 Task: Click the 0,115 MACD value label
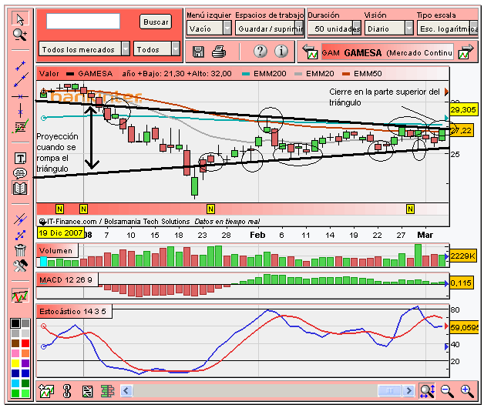coord(461,283)
